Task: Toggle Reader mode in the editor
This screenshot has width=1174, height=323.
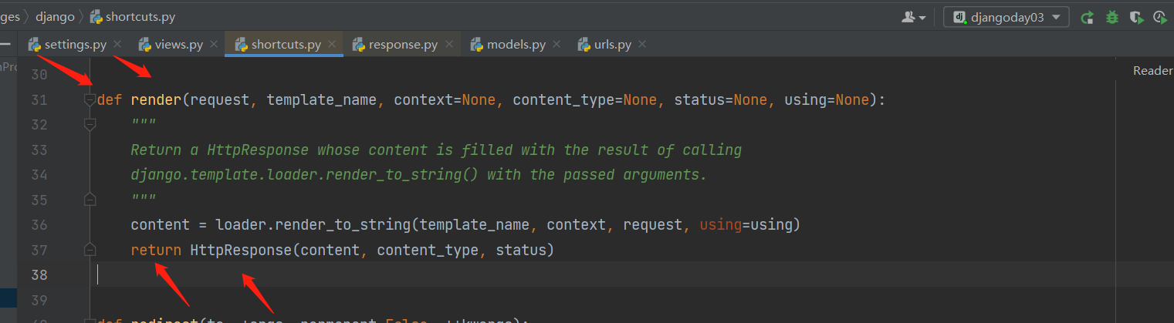Action: click(x=1152, y=71)
